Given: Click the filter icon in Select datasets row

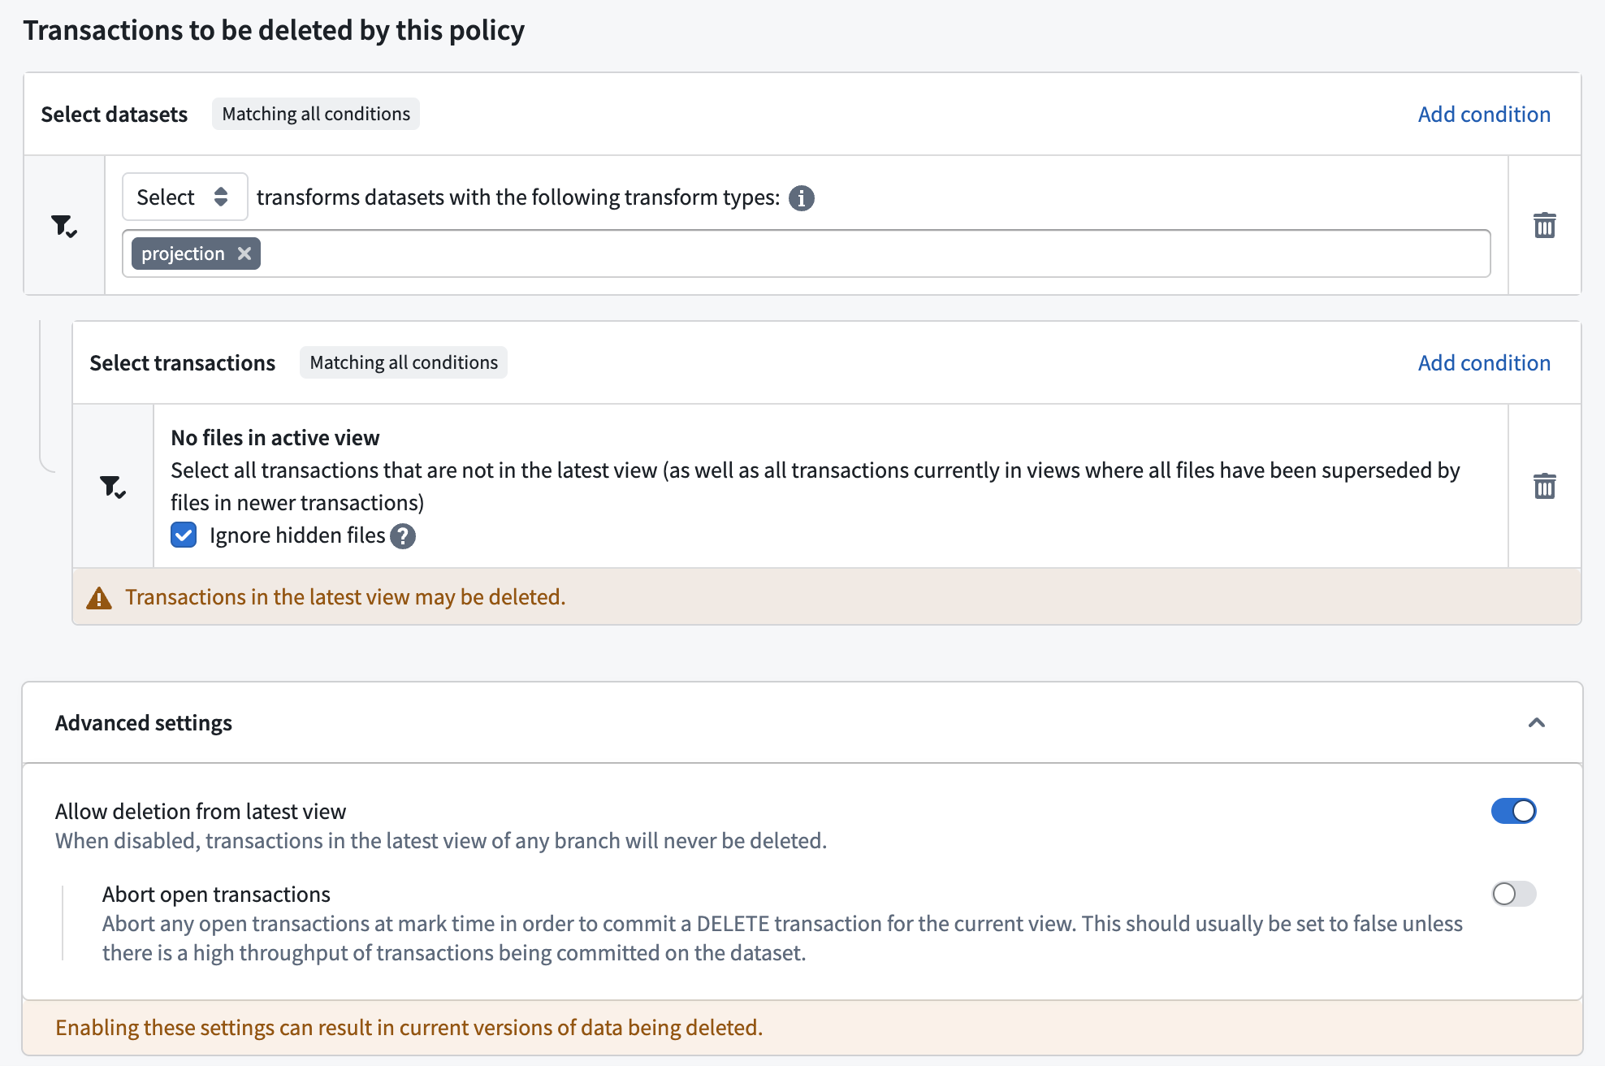Looking at the screenshot, I should click(x=64, y=225).
